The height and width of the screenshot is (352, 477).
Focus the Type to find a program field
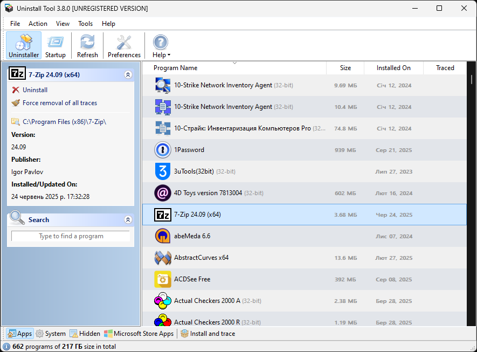tap(71, 236)
